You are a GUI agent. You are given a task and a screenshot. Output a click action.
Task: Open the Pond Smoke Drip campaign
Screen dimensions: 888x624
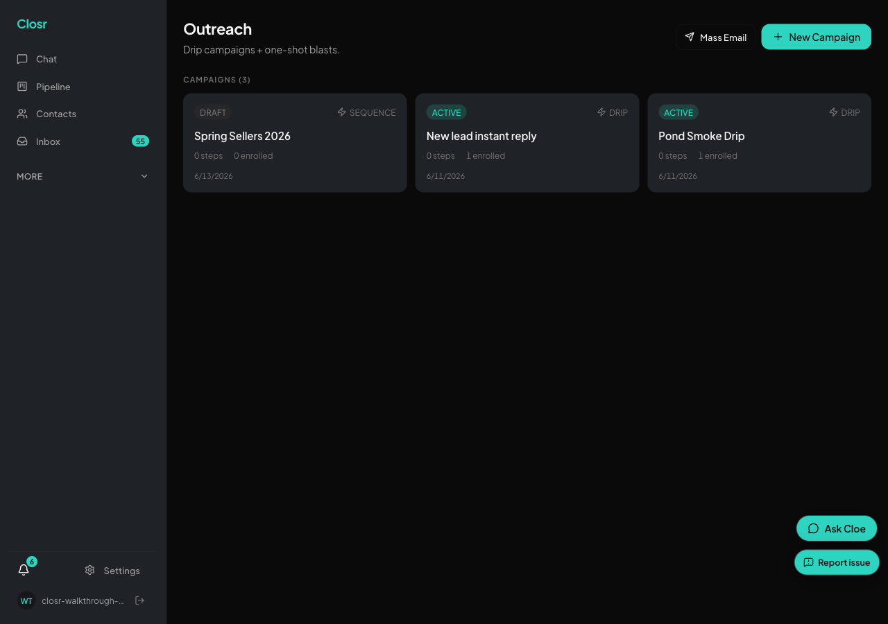[759, 143]
